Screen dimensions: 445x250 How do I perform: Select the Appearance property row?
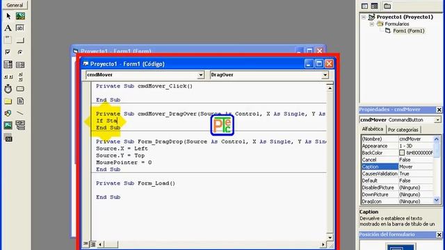coord(397,146)
